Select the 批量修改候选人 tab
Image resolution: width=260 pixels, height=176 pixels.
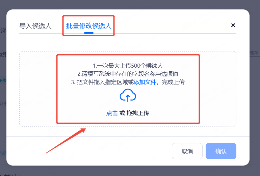[x=89, y=26]
